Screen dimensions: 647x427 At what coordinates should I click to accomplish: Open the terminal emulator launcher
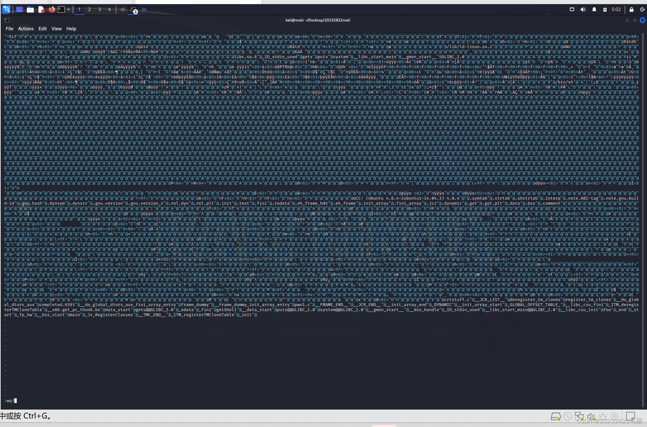[61, 9]
